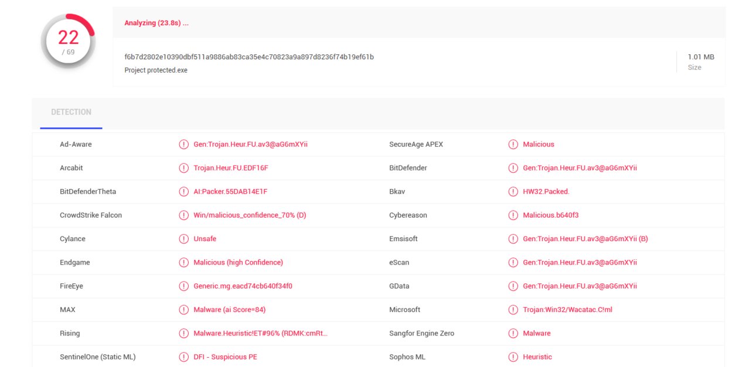Image resolution: width=749 pixels, height=367 pixels.
Task: Click AI:Packer.55DAB14E1F detection text
Action: pyautogui.click(x=230, y=191)
